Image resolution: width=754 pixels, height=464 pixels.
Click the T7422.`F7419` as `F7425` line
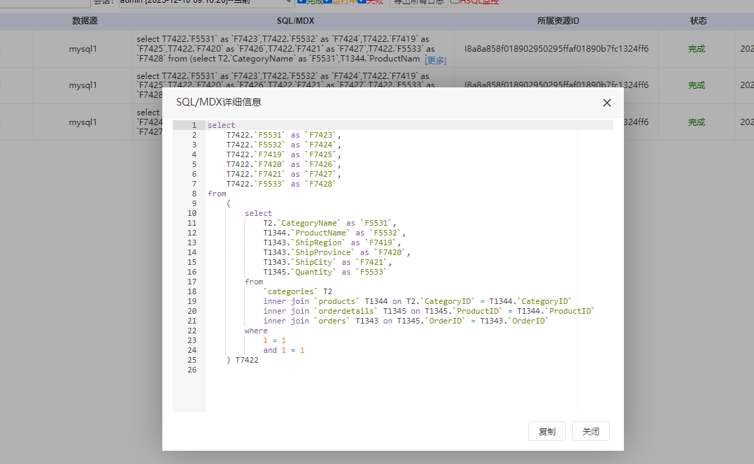click(x=284, y=154)
